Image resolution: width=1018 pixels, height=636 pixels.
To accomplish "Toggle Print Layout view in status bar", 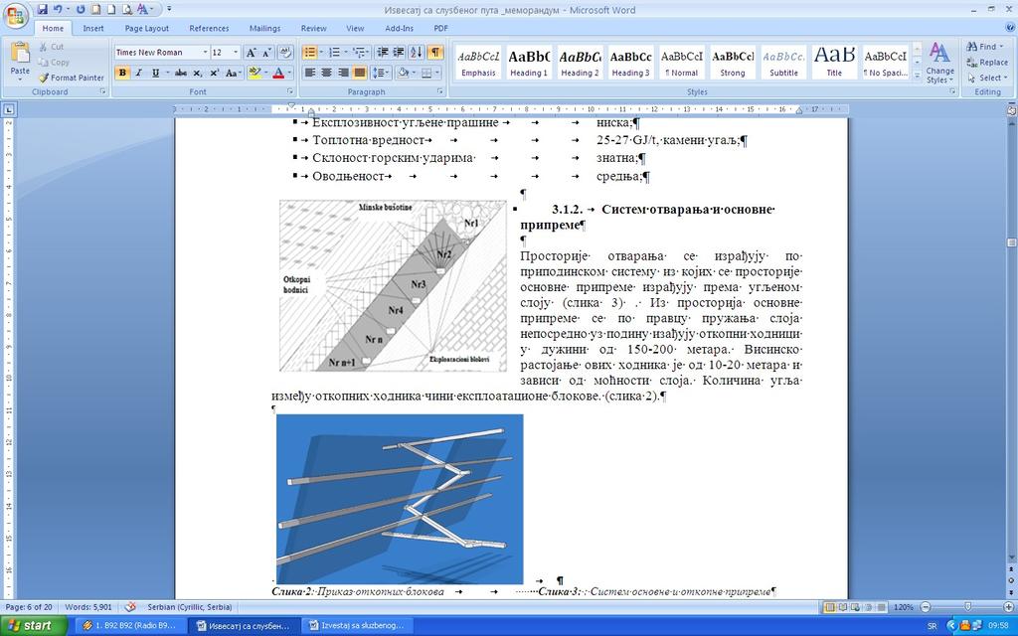I will point(830,607).
